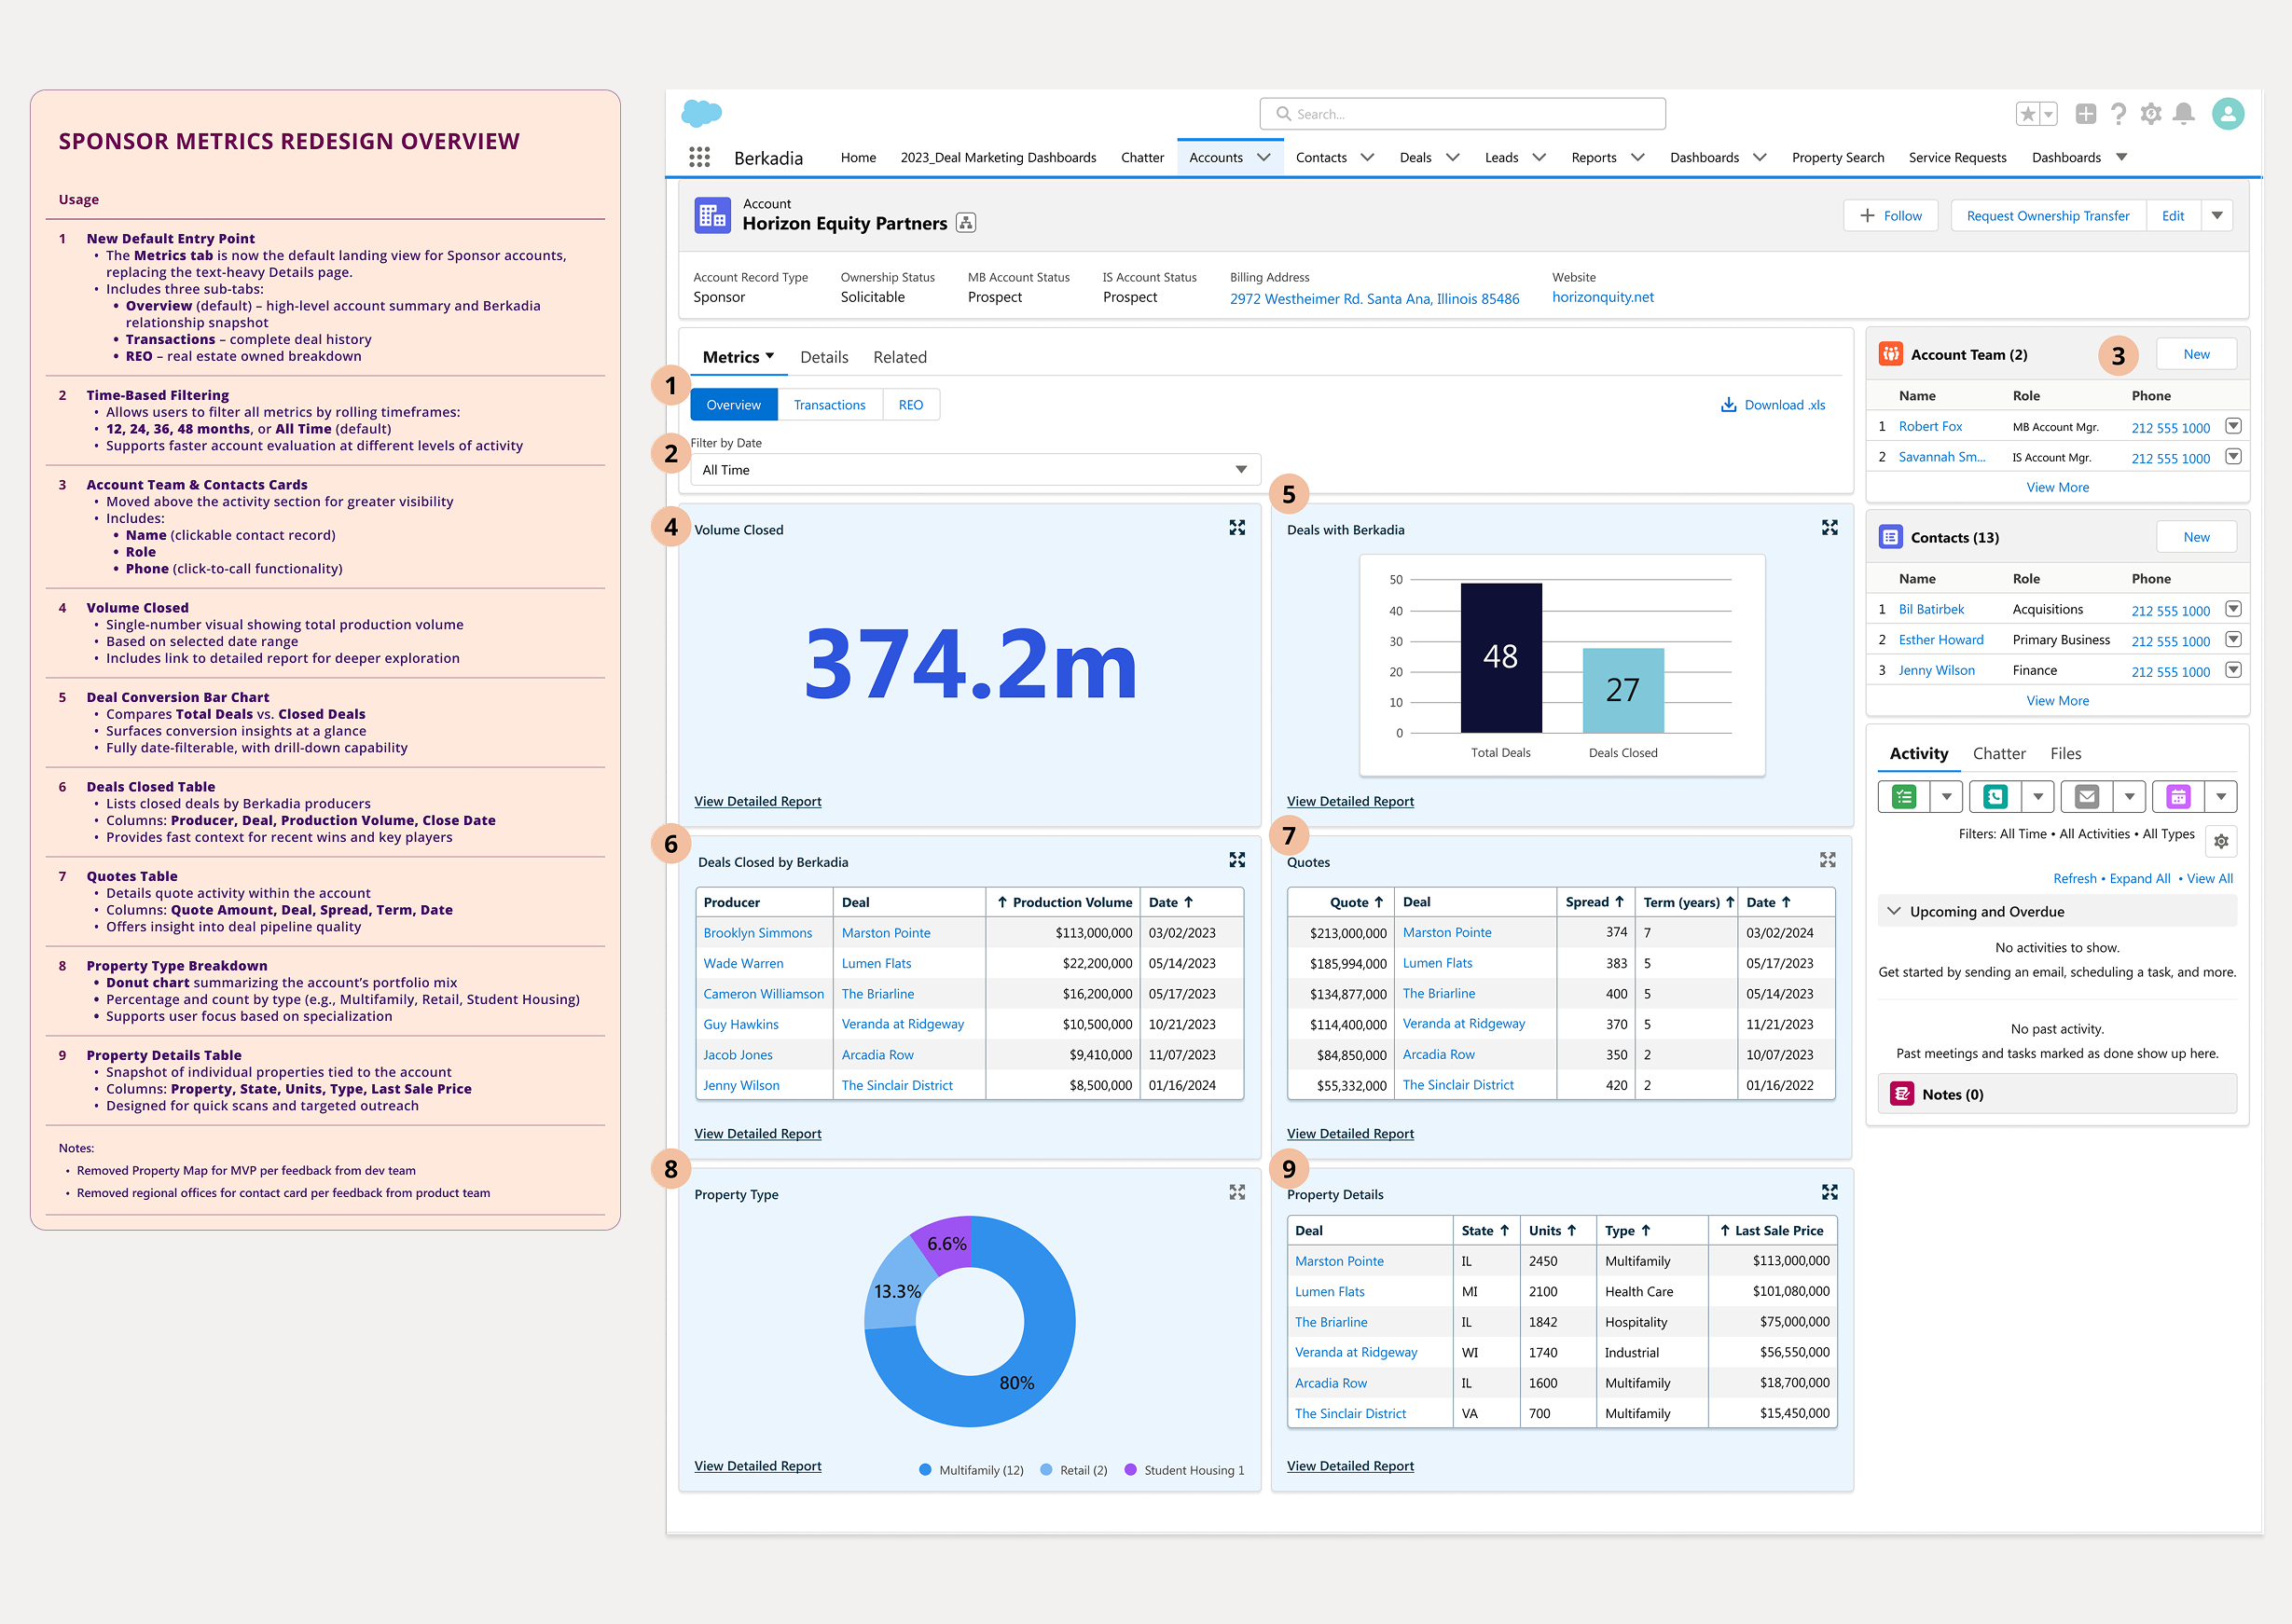Click the light blue Deals Closed bar

pos(1622,691)
